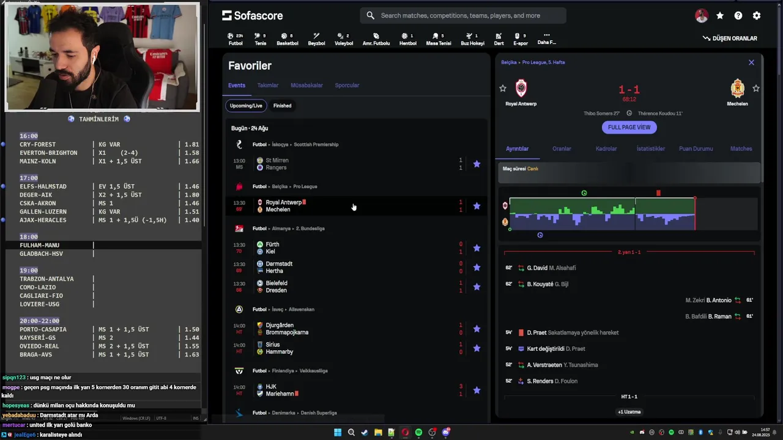
Task: Switch to the Sporcular tab
Action: tap(347, 86)
